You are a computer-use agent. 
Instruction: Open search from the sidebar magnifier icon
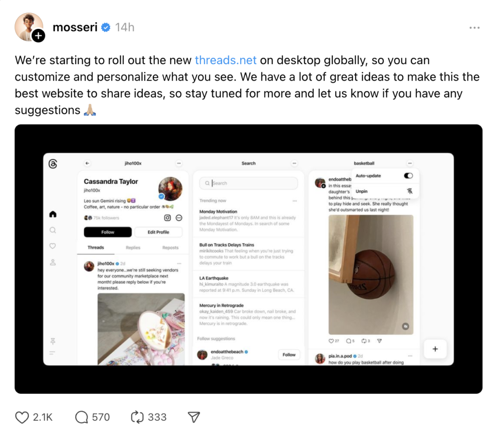coord(53,230)
